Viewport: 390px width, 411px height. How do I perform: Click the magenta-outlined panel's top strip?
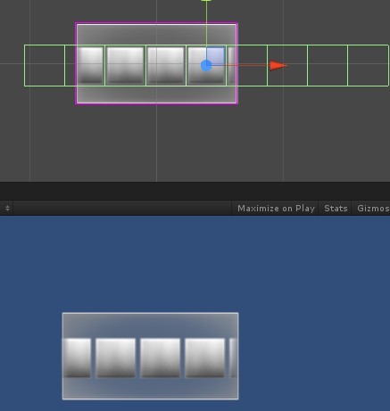click(156, 35)
